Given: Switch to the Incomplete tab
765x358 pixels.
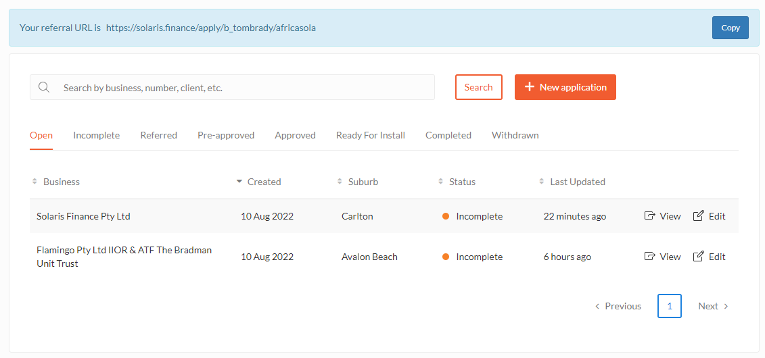Looking at the screenshot, I should [97, 135].
